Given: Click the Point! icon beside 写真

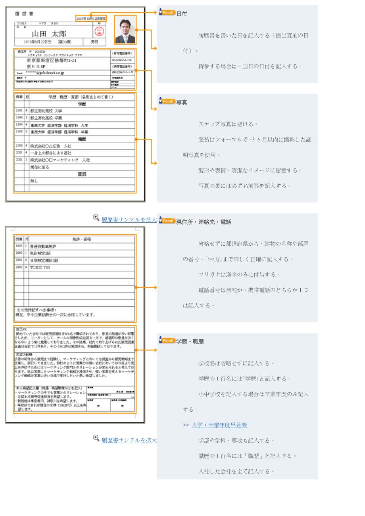Looking at the screenshot, I should point(167,101).
